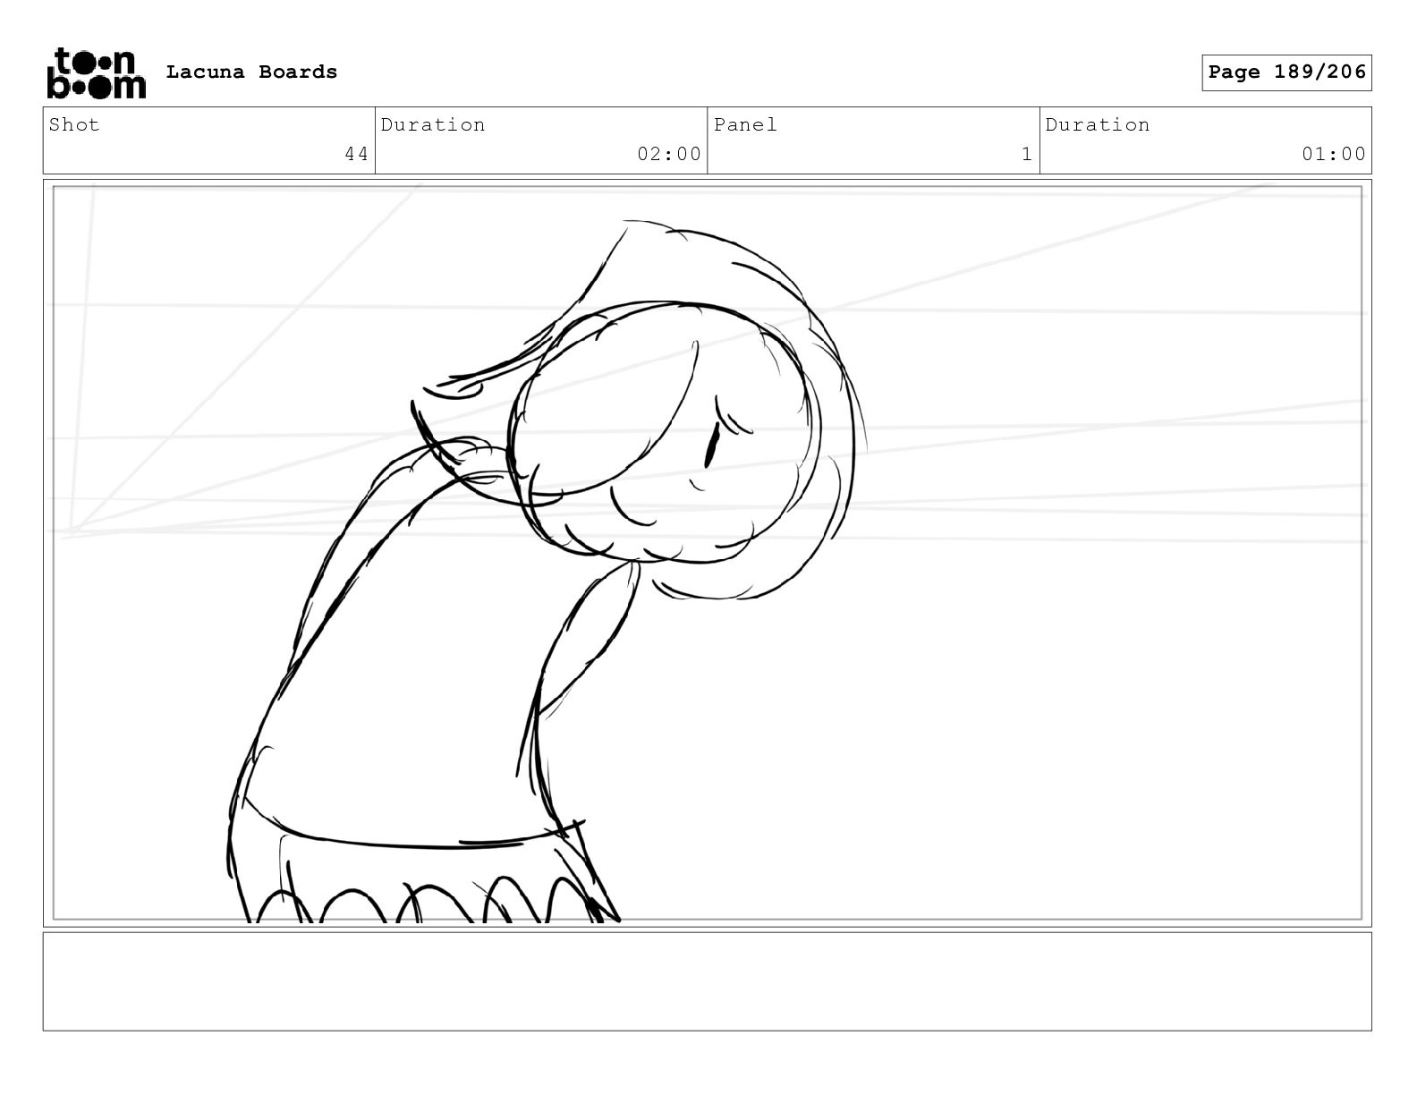Select the 'Lacuna Boards' title text
Screen dimensions: 1417x1095
251,72
